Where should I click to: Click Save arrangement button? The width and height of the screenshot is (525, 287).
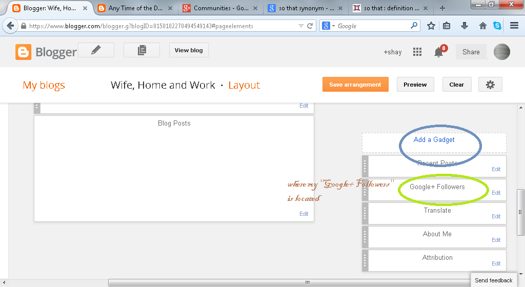click(355, 85)
